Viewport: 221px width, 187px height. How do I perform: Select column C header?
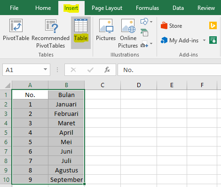pyautogui.click(x=103, y=85)
